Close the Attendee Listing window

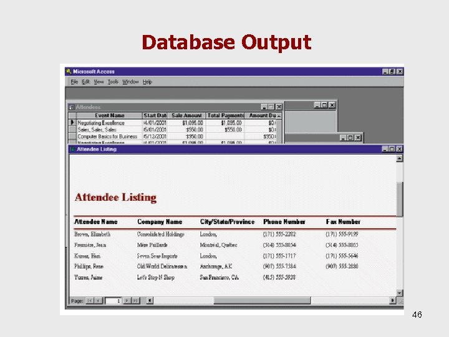[399, 149]
